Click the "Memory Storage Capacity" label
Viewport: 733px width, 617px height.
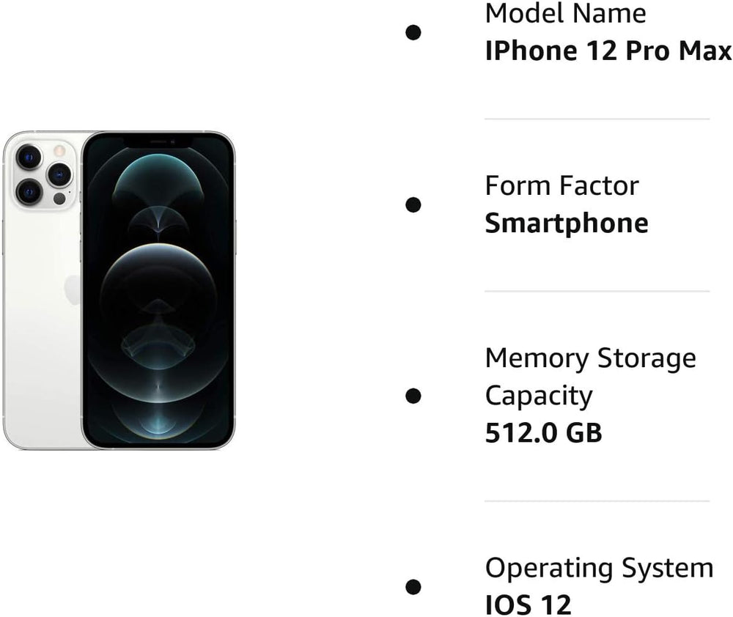(590, 377)
